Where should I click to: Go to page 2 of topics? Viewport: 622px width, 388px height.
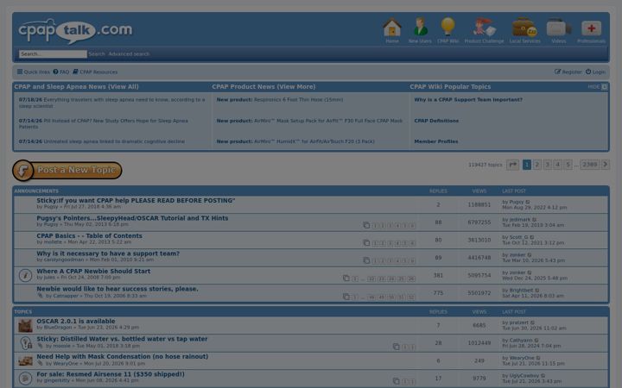point(537,165)
